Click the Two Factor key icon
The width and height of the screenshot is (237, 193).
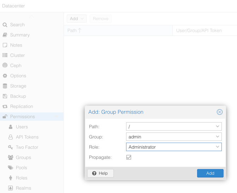[x=11, y=147]
